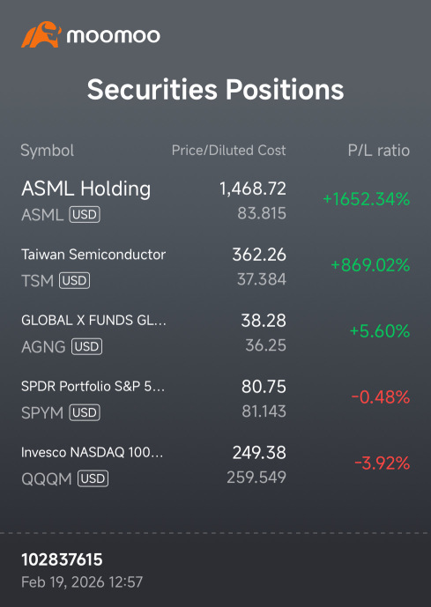Open SPDR Portfolio S&P position
Image resolution: width=431 pixels, height=607 pixels.
point(215,399)
